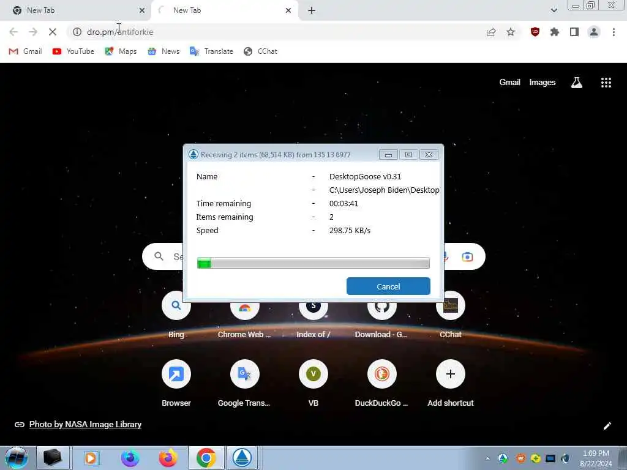The image size is (627, 470).
Task: Open the CChat shortcut tile
Action: pyautogui.click(x=450, y=316)
